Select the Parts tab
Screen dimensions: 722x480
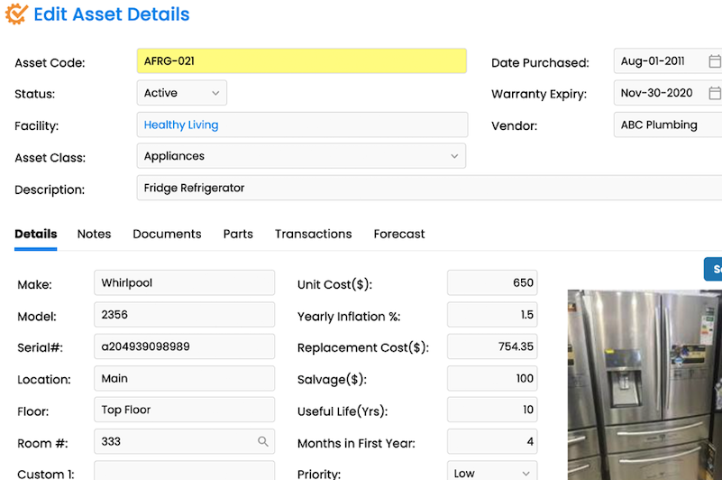pyautogui.click(x=238, y=234)
